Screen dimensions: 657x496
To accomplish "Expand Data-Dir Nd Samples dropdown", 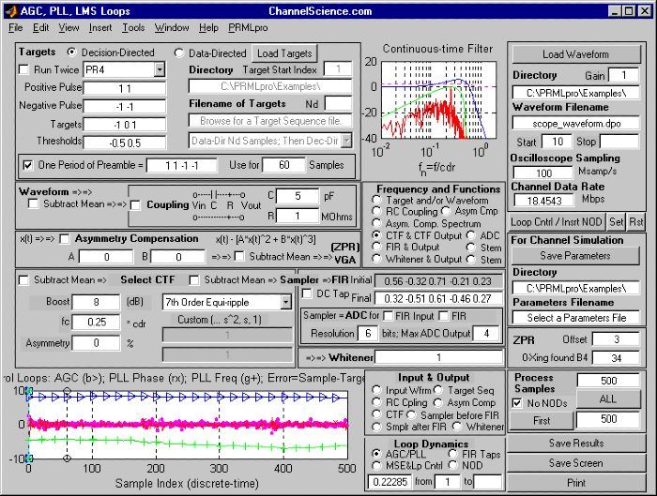I will coord(346,141).
